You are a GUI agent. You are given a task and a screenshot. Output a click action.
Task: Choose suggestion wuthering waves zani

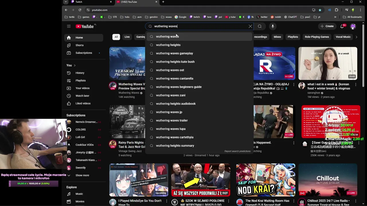pos(199,95)
